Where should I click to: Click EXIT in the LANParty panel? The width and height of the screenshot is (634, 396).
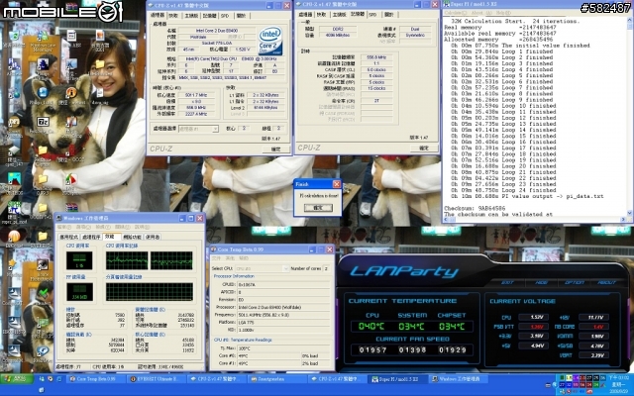[x=508, y=282]
